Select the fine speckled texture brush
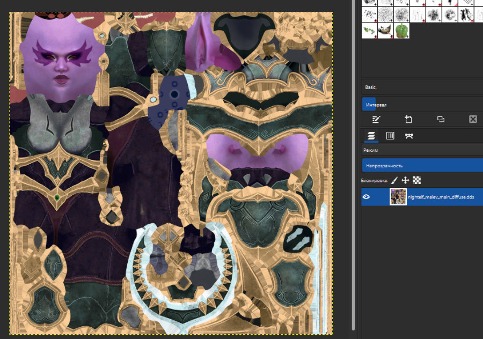Screen dimensions: 483x339 click(x=385, y=14)
